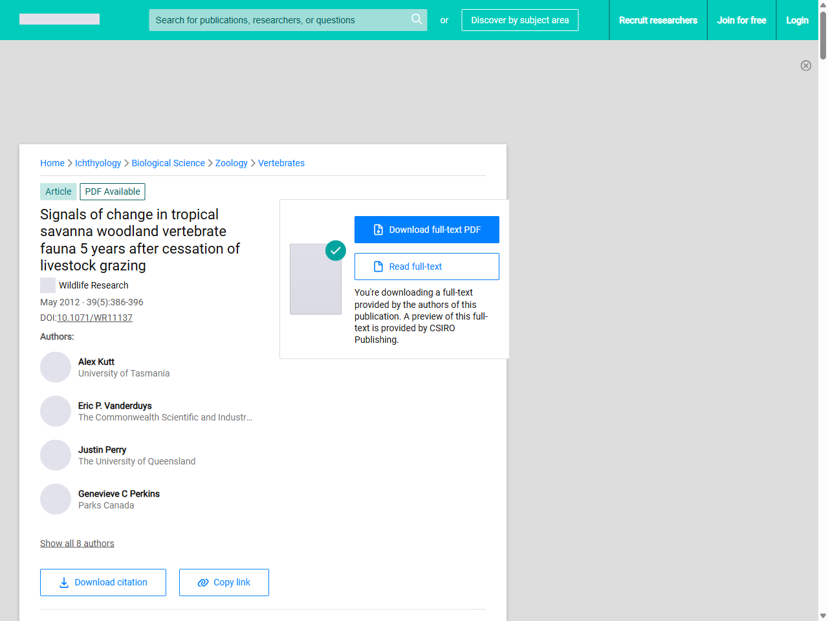
Task: Click the site logo in header
Action: tap(60, 19)
